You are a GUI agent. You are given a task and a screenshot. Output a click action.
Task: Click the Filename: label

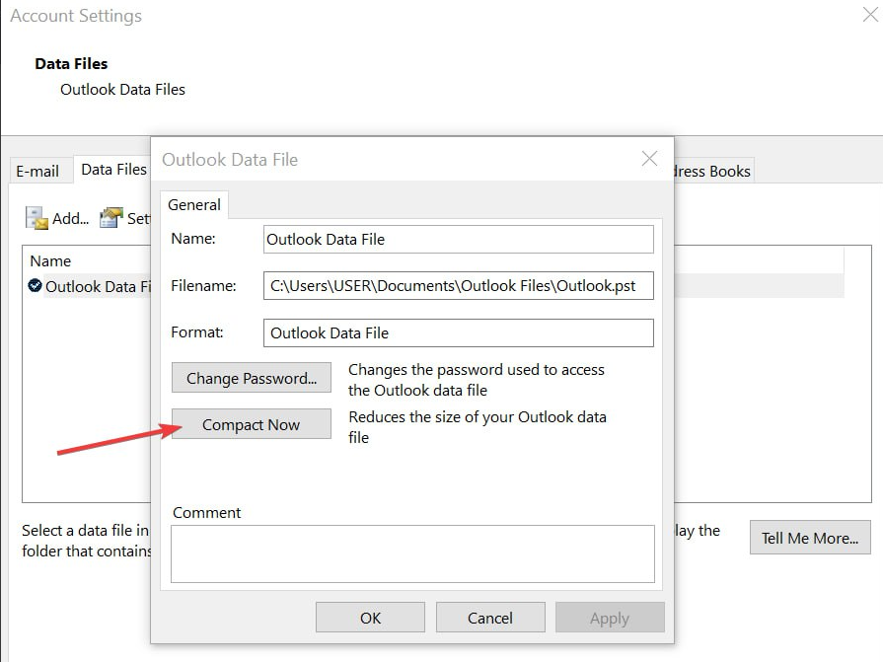click(203, 285)
